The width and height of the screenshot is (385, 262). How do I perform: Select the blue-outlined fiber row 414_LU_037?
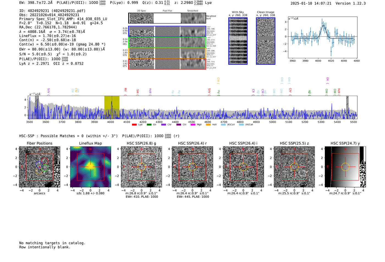pos(167,31)
